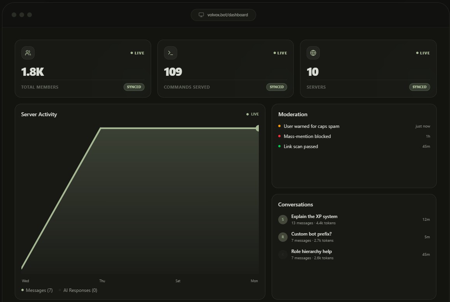This screenshot has width=450, height=302.
Task: Click the Mon label on chart axis
Action: pyautogui.click(x=254, y=281)
